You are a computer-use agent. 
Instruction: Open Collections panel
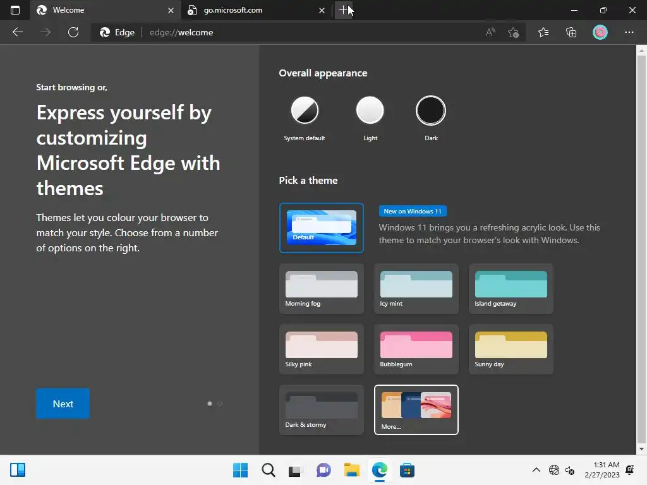click(571, 32)
